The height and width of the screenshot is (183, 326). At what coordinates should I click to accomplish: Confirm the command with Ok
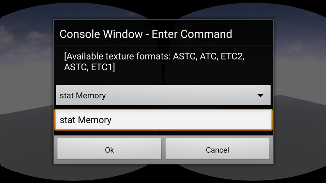click(109, 149)
